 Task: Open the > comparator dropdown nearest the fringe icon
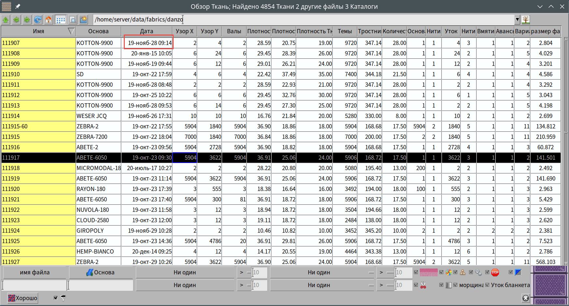click(x=385, y=272)
